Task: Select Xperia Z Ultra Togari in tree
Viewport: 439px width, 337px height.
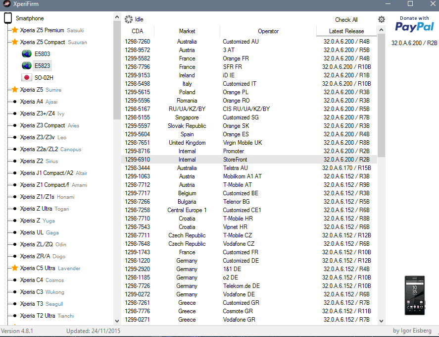Action: [x=44, y=209]
